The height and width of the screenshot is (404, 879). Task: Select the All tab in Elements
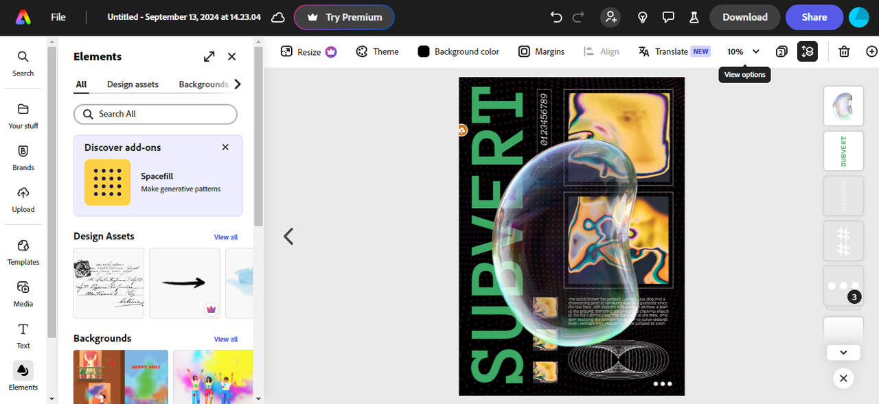click(x=81, y=84)
